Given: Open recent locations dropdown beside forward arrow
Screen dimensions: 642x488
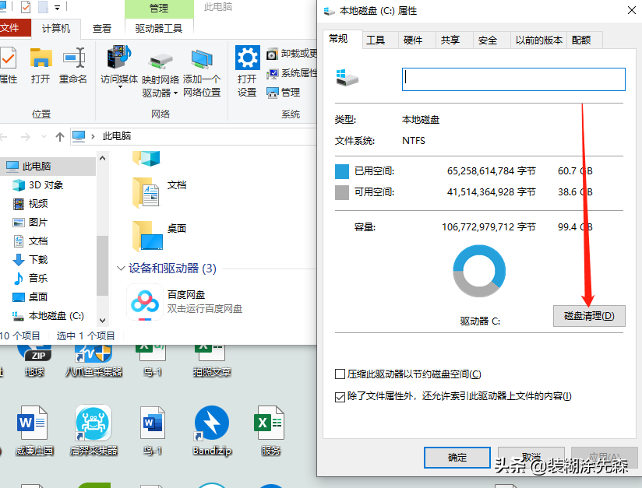Looking at the screenshot, I should [44, 137].
